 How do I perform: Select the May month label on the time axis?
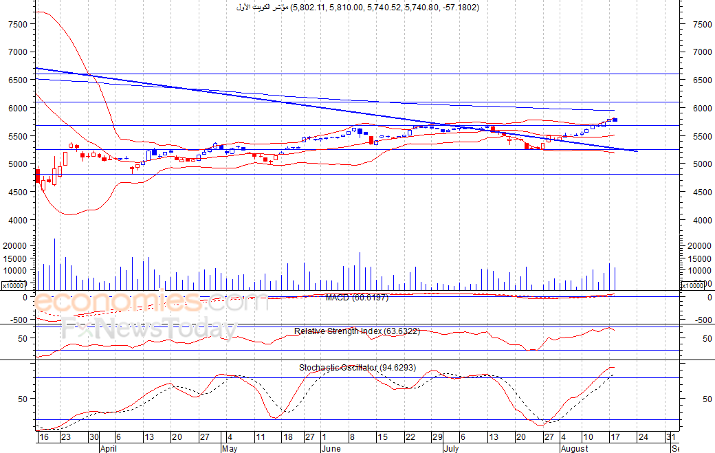click(x=230, y=448)
